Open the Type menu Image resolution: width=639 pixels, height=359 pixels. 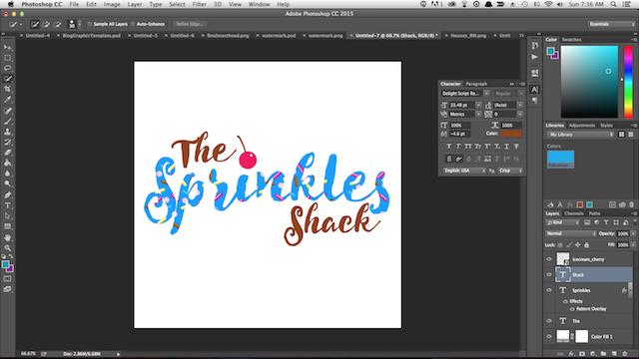[156, 4]
